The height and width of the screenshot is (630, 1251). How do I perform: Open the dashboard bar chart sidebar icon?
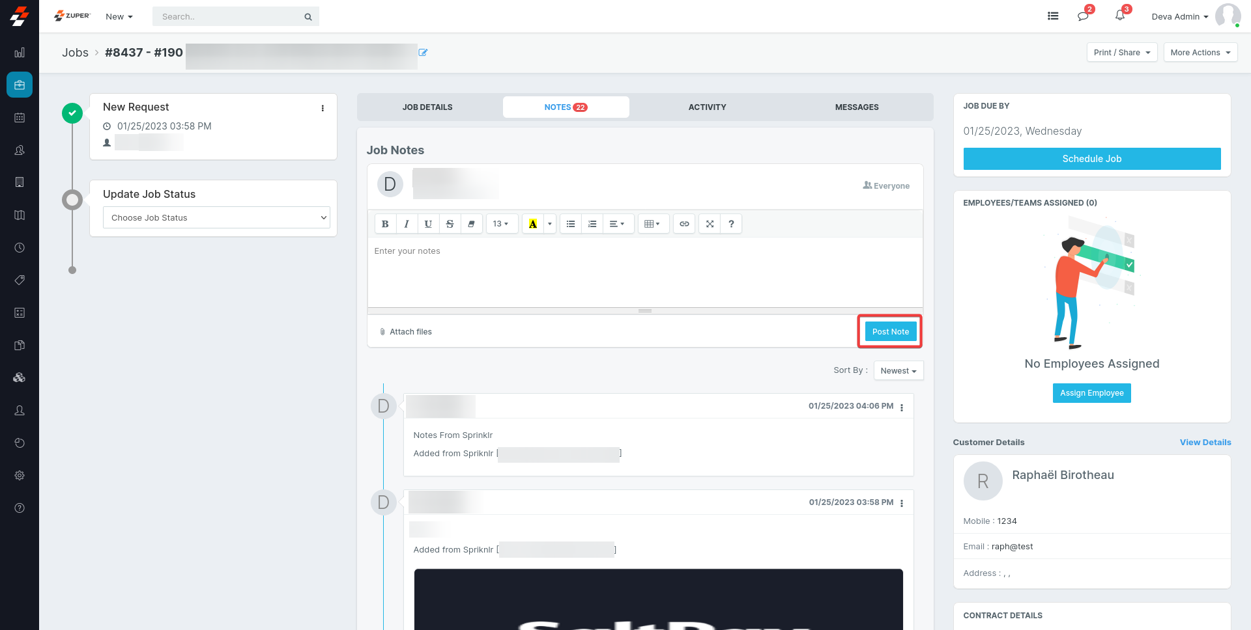point(20,53)
